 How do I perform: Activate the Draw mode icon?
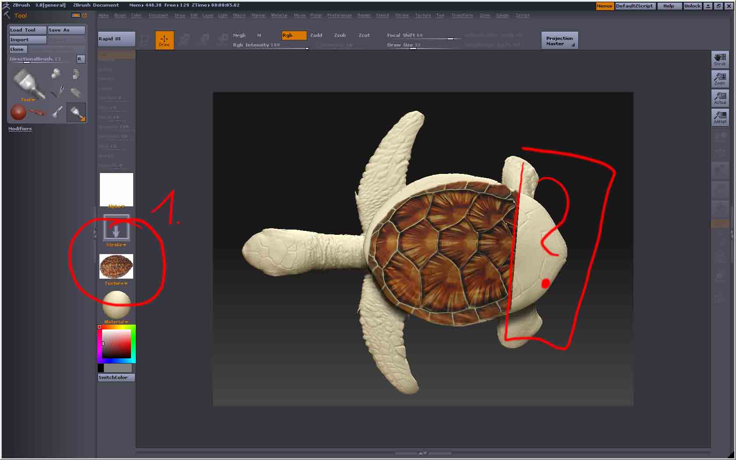coord(164,40)
